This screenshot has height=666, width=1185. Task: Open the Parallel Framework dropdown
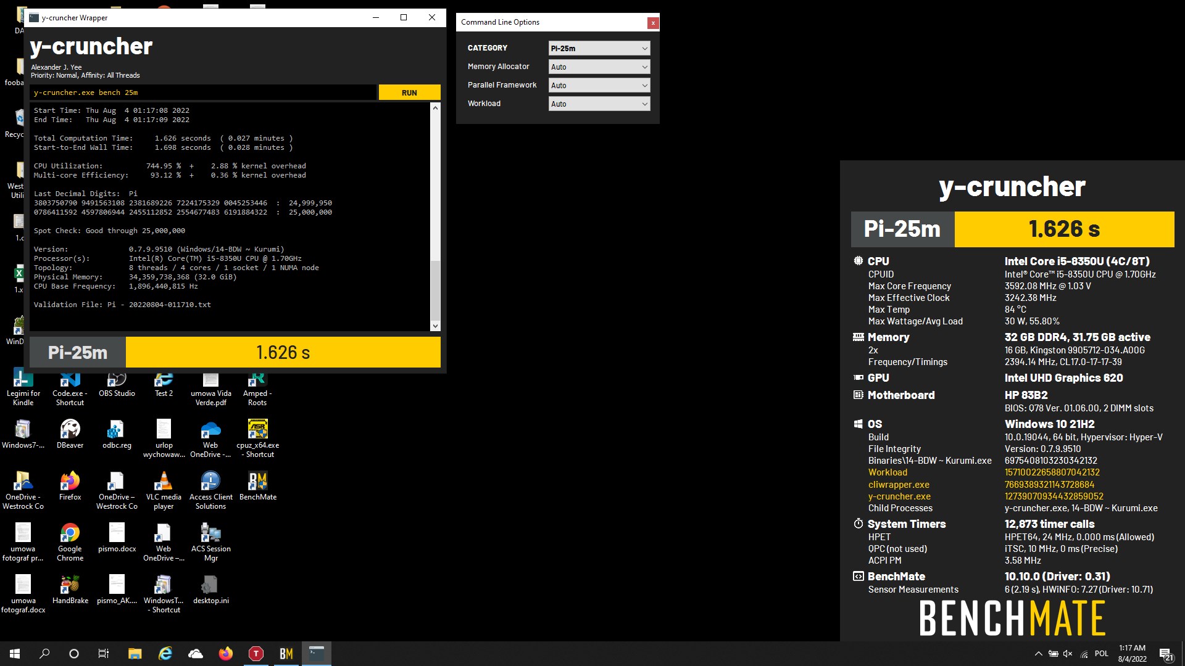point(599,85)
